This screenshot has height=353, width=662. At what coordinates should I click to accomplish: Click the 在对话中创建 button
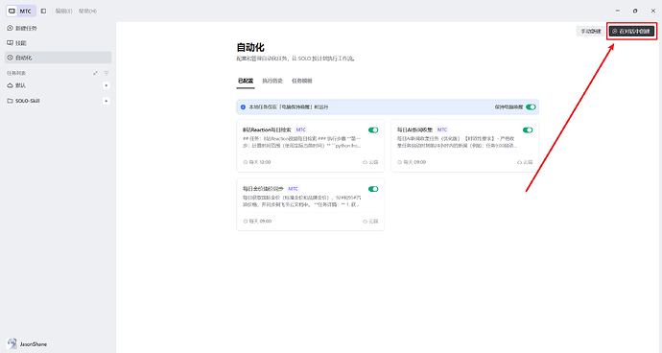(631, 32)
